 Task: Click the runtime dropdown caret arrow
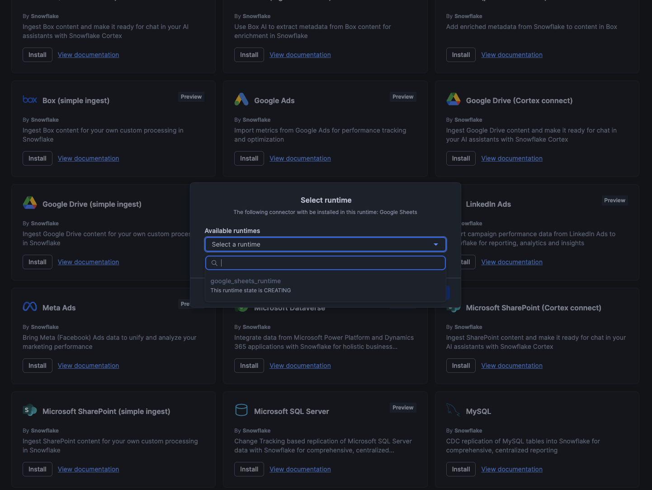point(436,244)
